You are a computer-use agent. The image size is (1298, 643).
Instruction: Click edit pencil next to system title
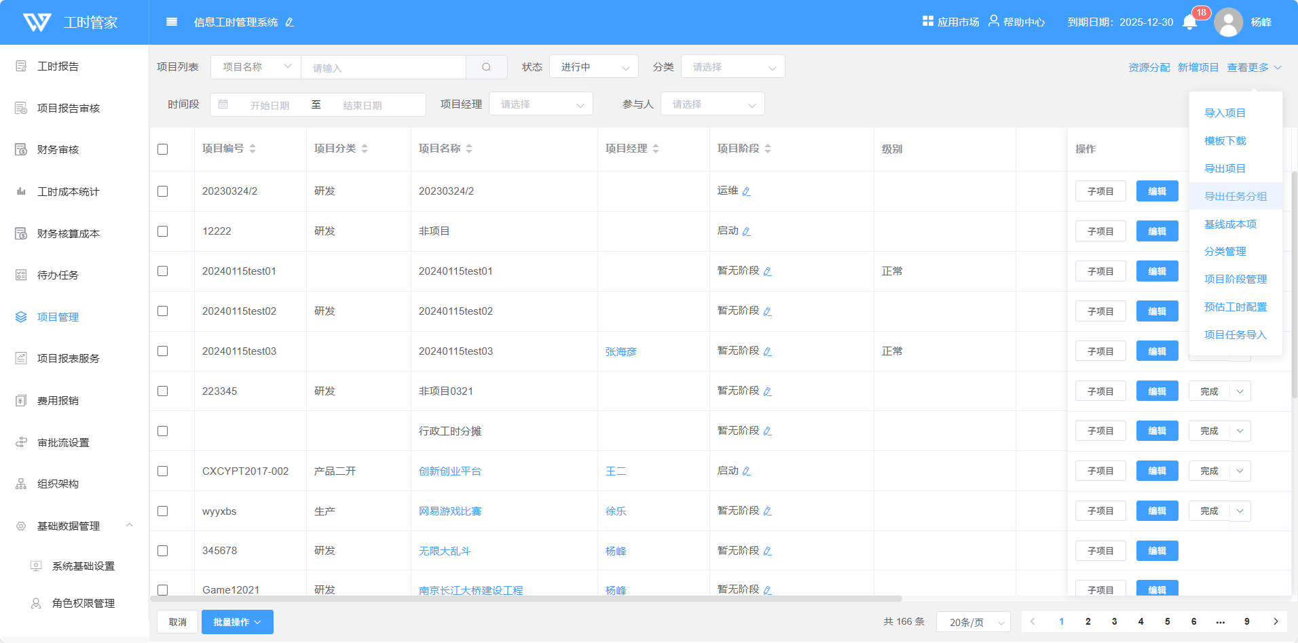(290, 22)
